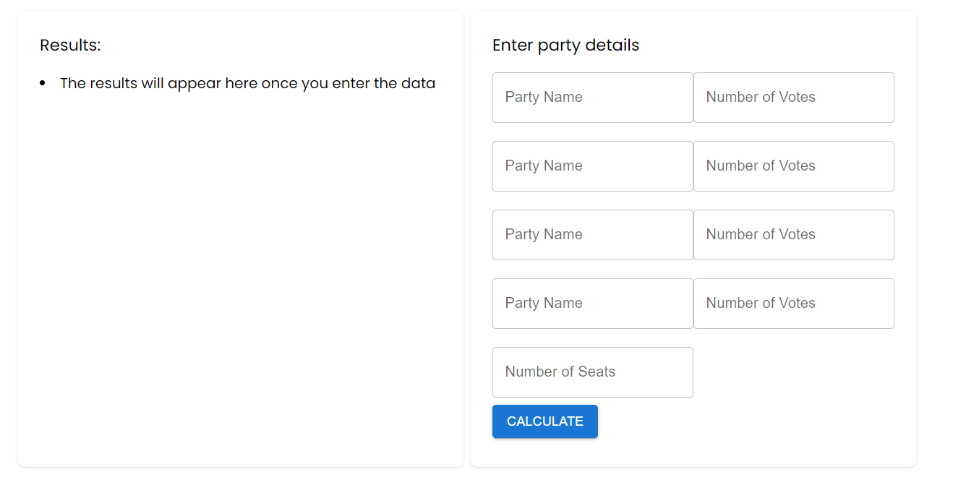Click white margin left of the Results card
This screenshot has width=953, height=493.
tap(8, 239)
